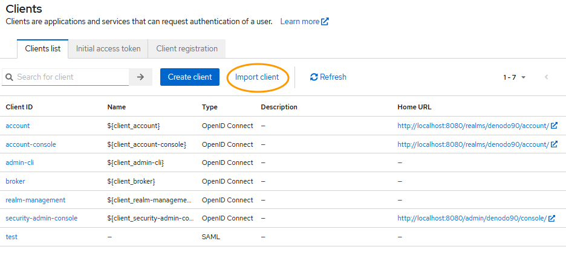This screenshot has width=566, height=270.
Task: Open the security-admin-console client
Action: tap(42, 218)
